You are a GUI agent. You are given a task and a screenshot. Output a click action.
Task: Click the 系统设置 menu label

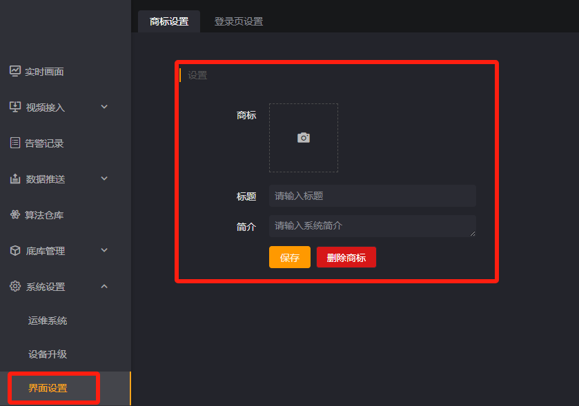point(46,287)
